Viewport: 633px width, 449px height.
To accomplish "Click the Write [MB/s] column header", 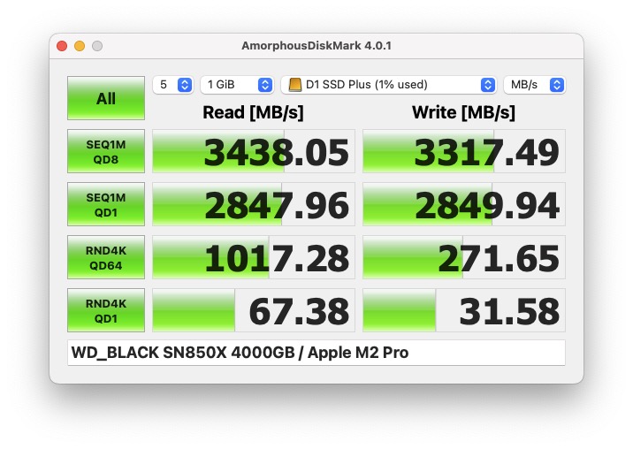I will click(x=463, y=112).
